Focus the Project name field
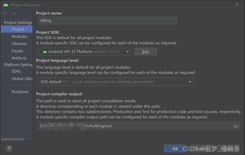This screenshot has height=155, width=245. pos(108,20)
